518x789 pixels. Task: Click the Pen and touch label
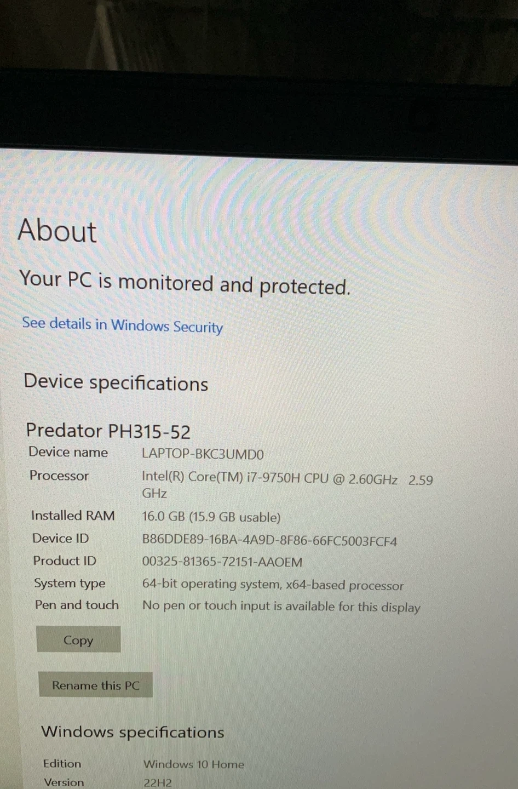click(77, 605)
